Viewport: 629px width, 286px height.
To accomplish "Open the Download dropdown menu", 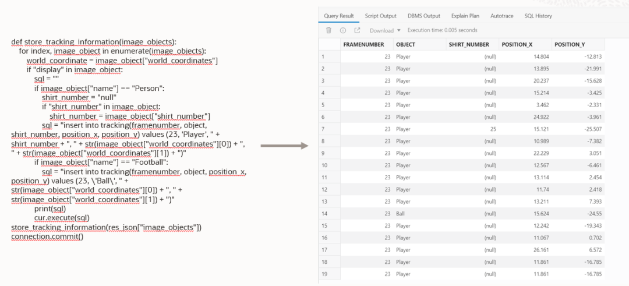I will click(385, 30).
